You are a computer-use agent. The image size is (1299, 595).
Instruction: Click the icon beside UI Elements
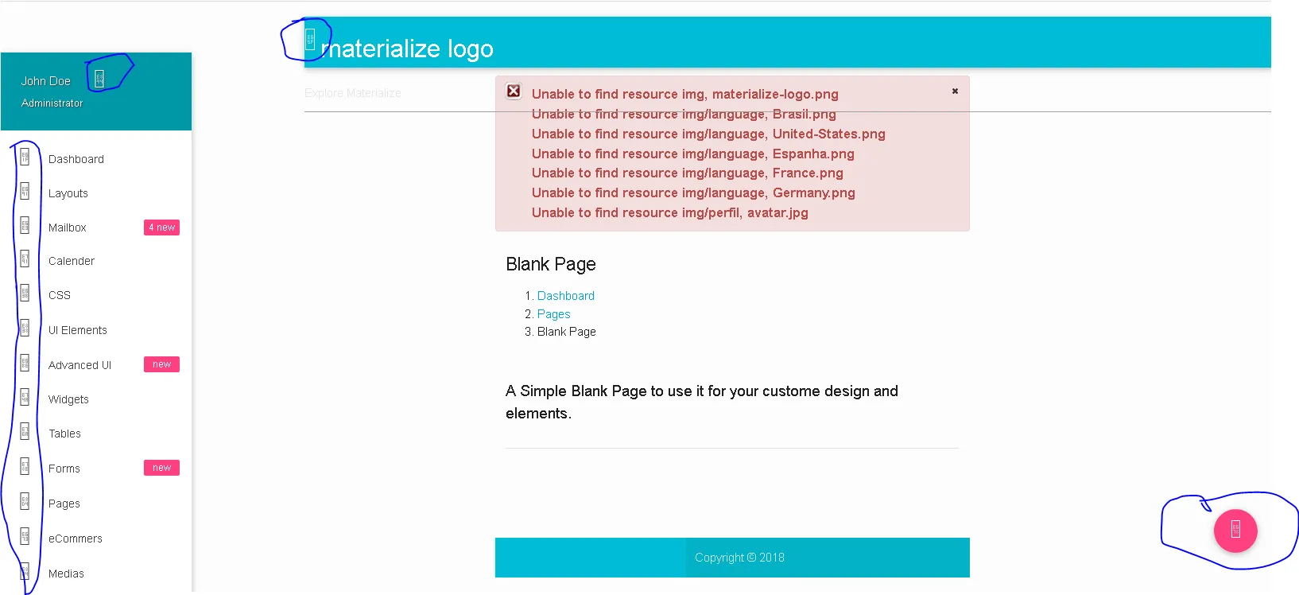click(25, 329)
